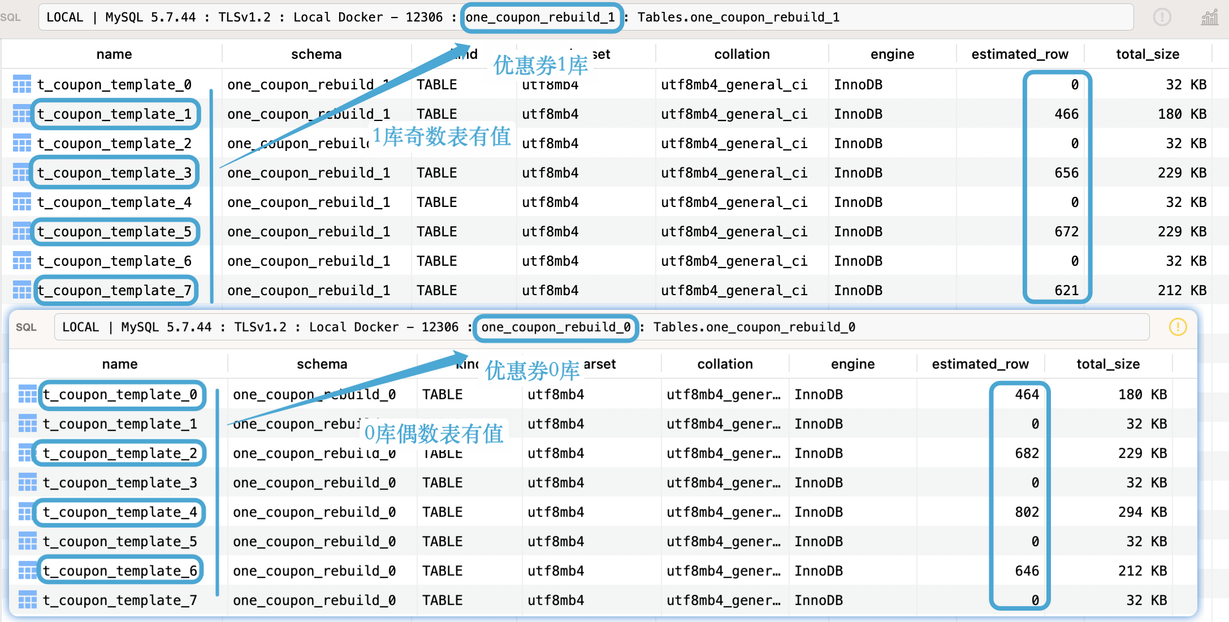Click estimated_row value 646

(x=1027, y=571)
